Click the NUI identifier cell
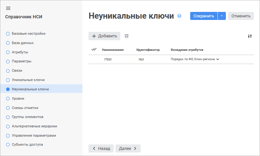Viewport: 260px width, 156px height. pyautogui.click(x=141, y=60)
